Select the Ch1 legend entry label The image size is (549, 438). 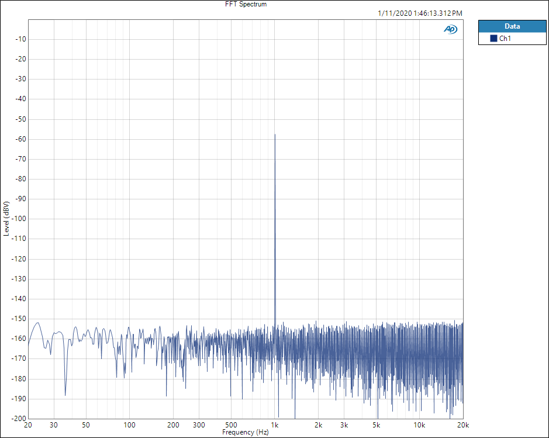pyautogui.click(x=505, y=39)
